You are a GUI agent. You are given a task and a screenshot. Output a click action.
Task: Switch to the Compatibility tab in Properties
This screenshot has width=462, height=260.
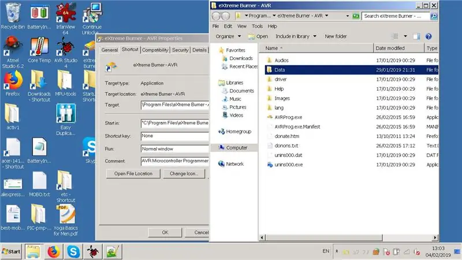(x=155, y=50)
